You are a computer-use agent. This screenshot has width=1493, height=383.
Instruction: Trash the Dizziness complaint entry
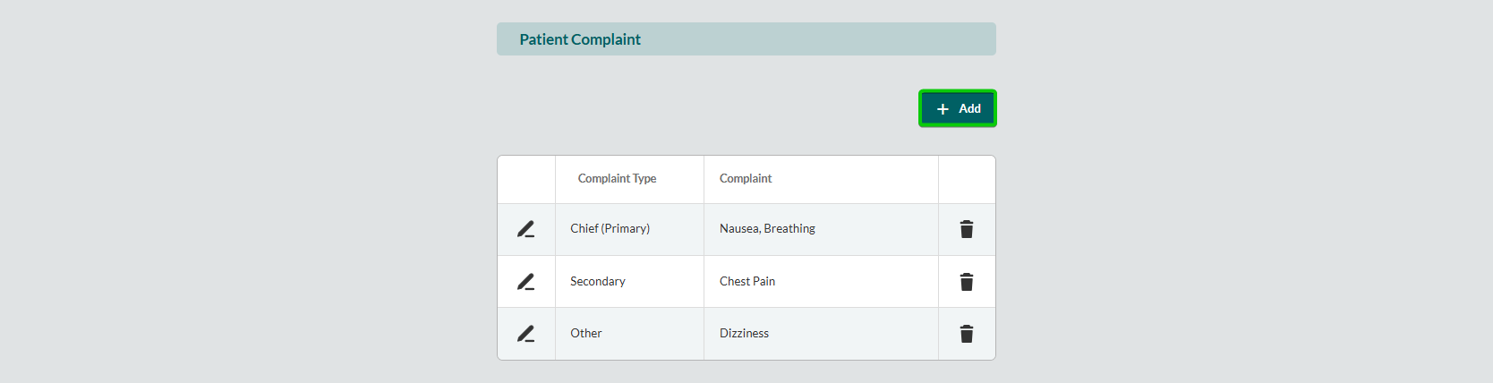[x=967, y=334]
